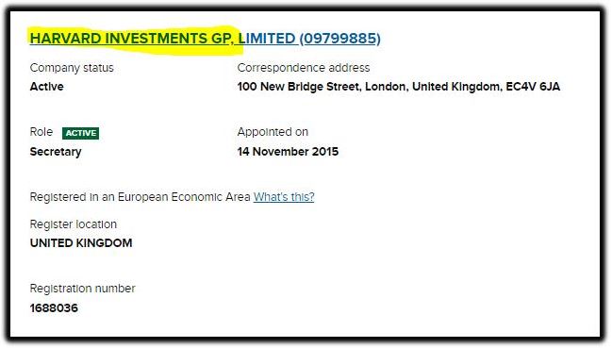Select the "Register location" label
The width and height of the screenshot is (612, 348).
pyautogui.click(x=73, y=224)
